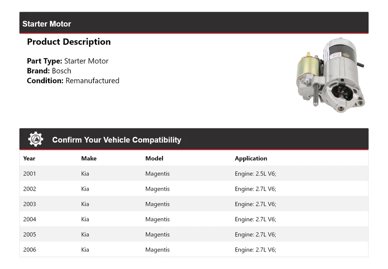Image resolution: width=388 pixels, height=269 pixels.
Task: Click the gear icon beside Confirm Your Vehicle Compatibility
Action: pos(36,139)
